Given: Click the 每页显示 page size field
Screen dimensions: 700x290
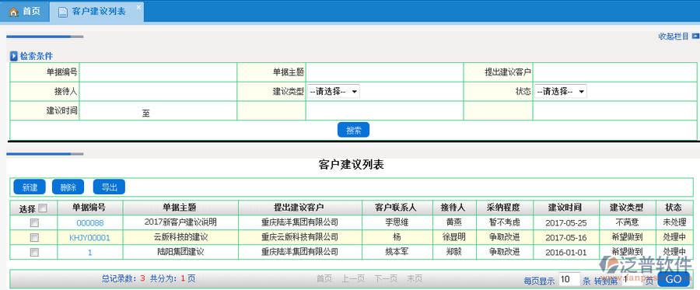Looking at the screenshot, I should (569, 279).
